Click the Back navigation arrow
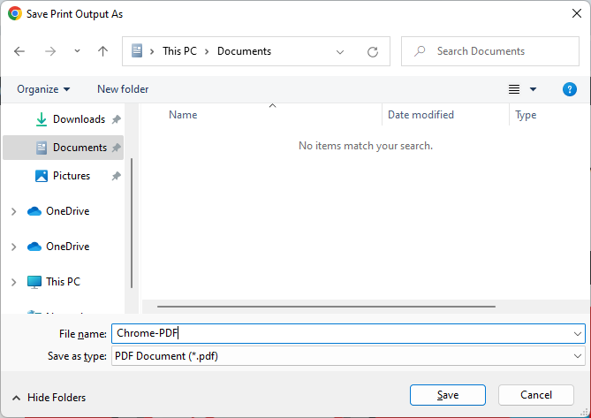 20,51
